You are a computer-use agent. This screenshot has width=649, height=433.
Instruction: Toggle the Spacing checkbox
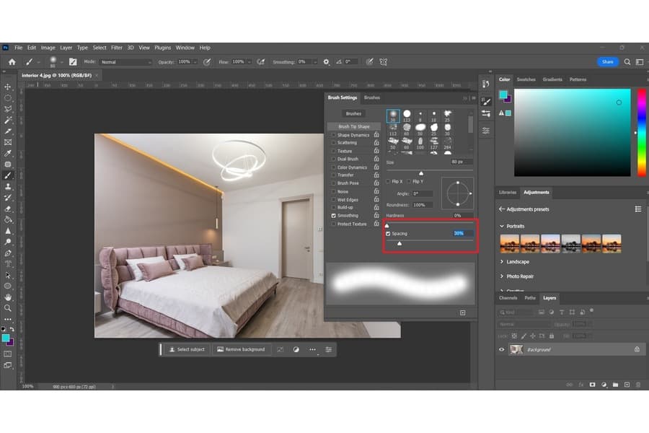click(x=388, y=234)
